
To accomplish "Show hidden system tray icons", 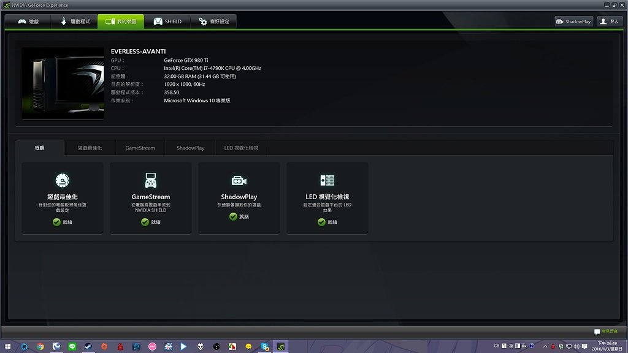I will [x=545, y=347].
